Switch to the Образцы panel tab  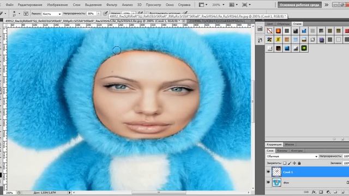tap(284, 24)
